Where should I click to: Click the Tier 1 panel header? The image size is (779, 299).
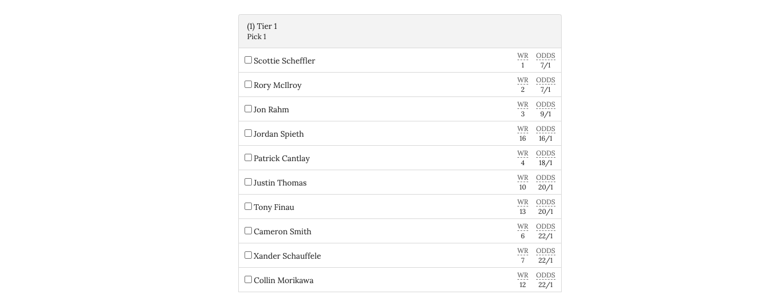click(400, 31)
